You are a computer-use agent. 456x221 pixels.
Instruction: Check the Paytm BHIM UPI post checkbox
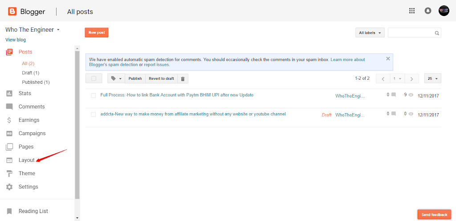click(x=93, y=95)
